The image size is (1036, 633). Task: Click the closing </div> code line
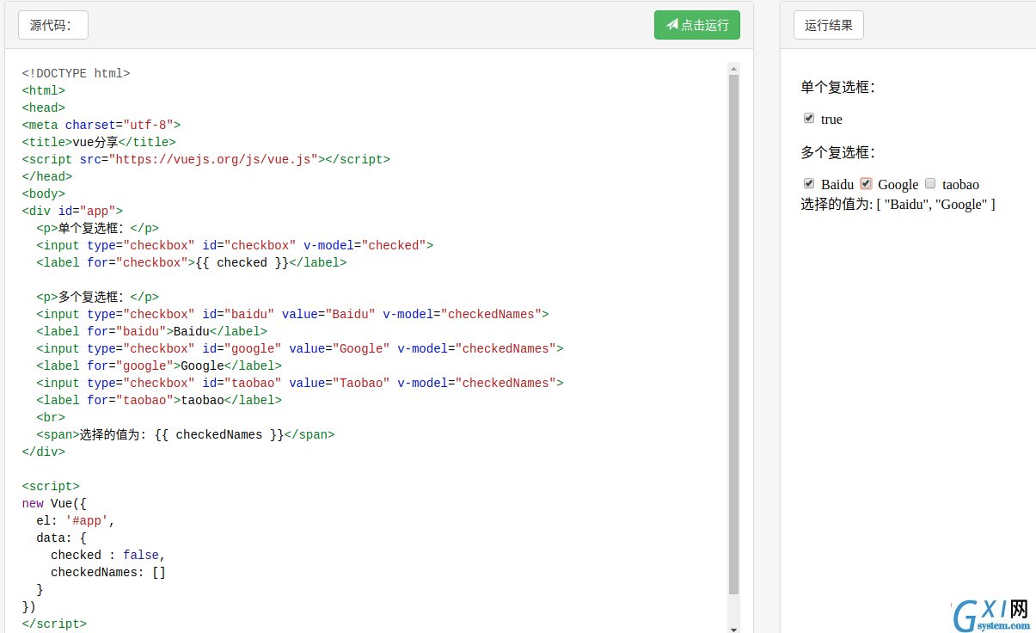pyautogui.click(x=44, y=452)
